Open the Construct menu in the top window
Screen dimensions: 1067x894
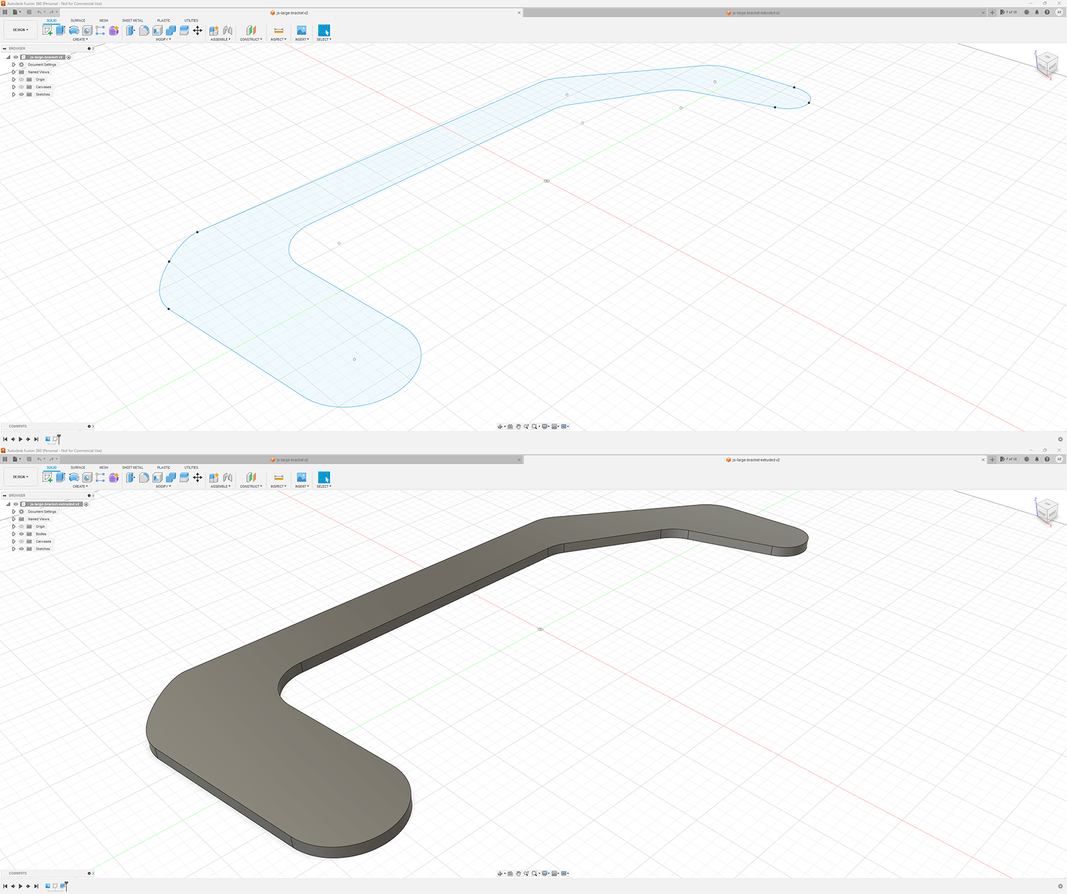tap(251, 40)
